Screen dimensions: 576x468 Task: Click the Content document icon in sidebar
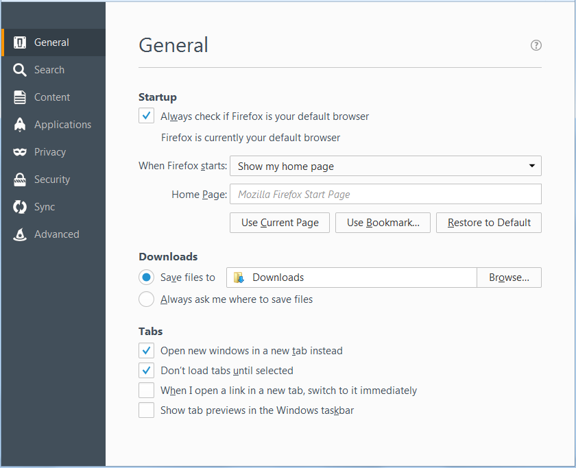(20, 97)
